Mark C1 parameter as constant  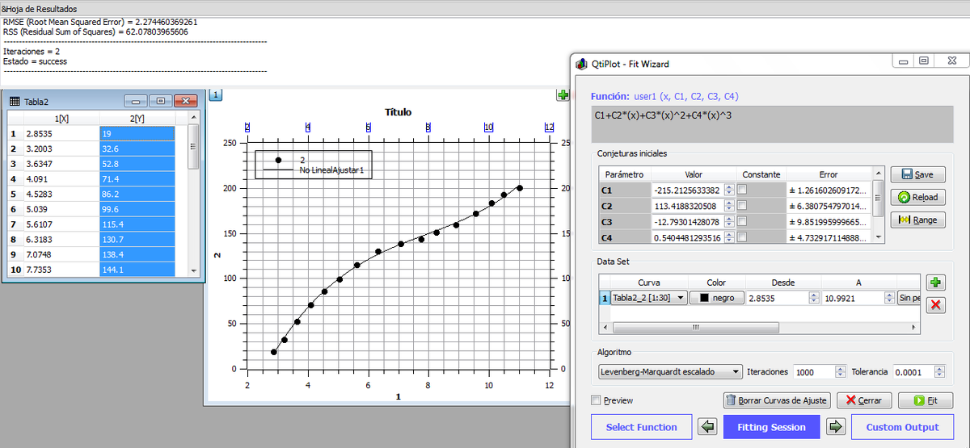click(x=742, y=189)
